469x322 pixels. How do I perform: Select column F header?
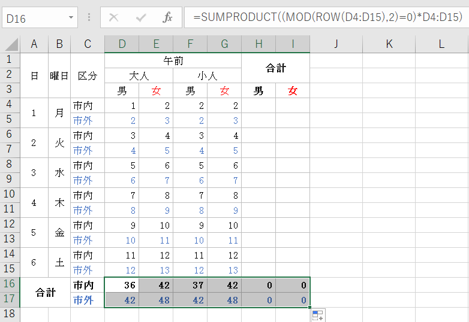pos(190,44)
